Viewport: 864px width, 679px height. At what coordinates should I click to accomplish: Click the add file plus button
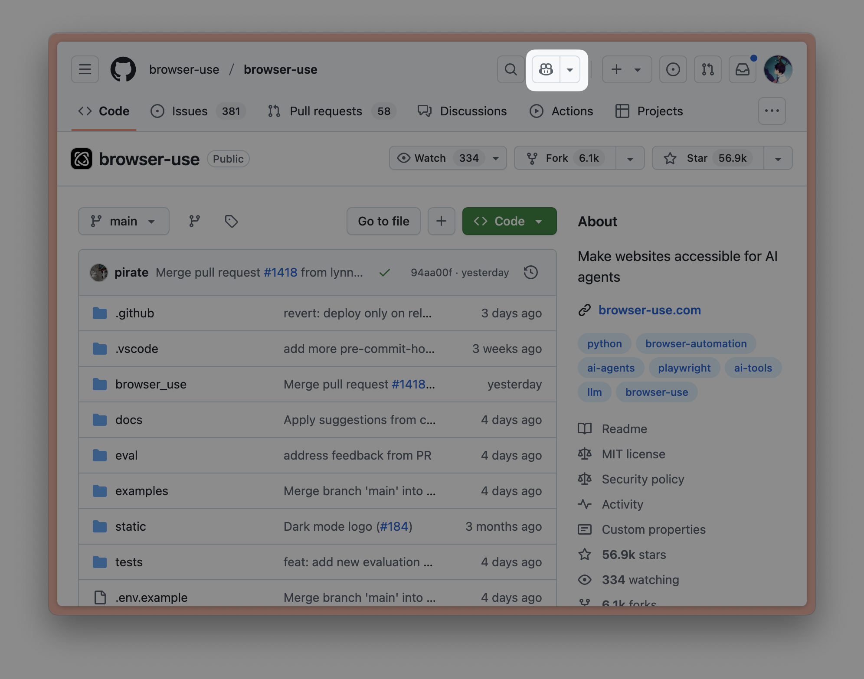442,221
